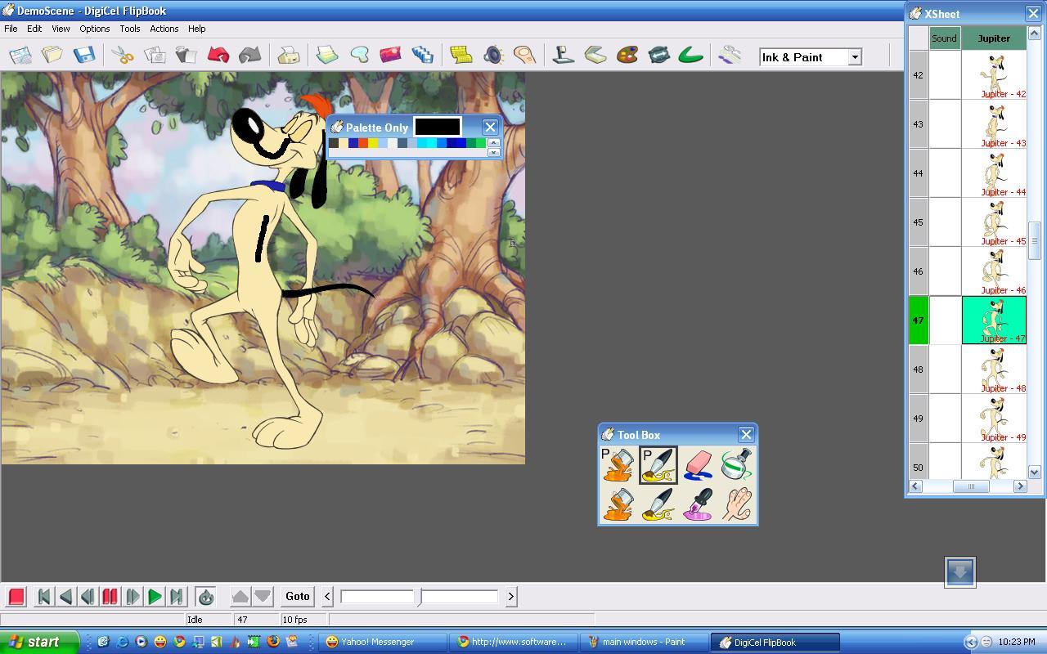Click the light table icon
This screenshot has height=654, width=1047.
pos(327,55)
